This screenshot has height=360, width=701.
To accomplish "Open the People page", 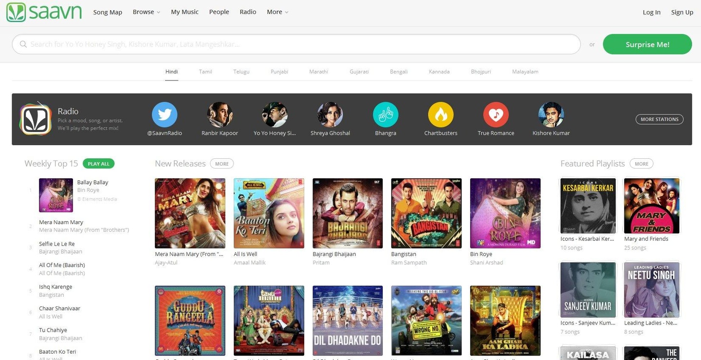I will (x=219, y=12).
